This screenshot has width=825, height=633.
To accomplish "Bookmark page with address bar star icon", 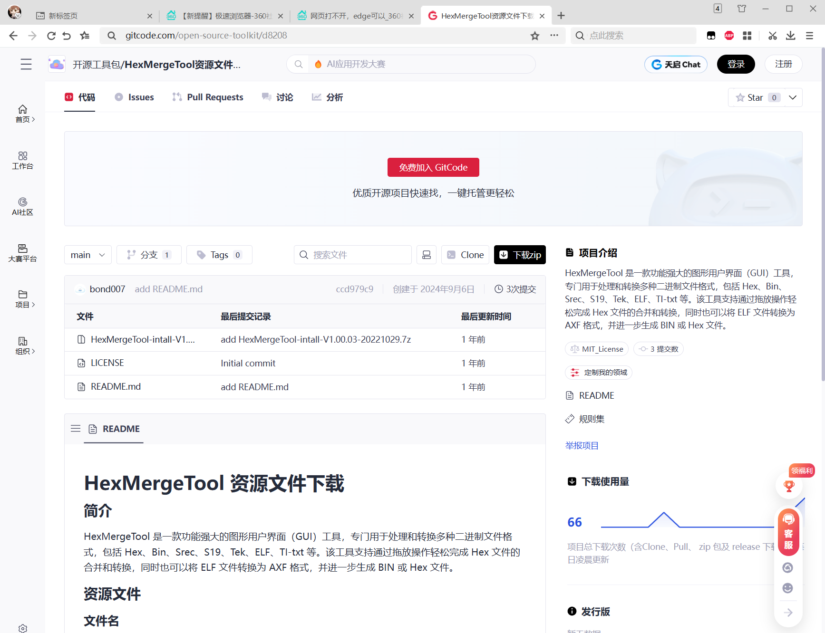I will (535, 36).
